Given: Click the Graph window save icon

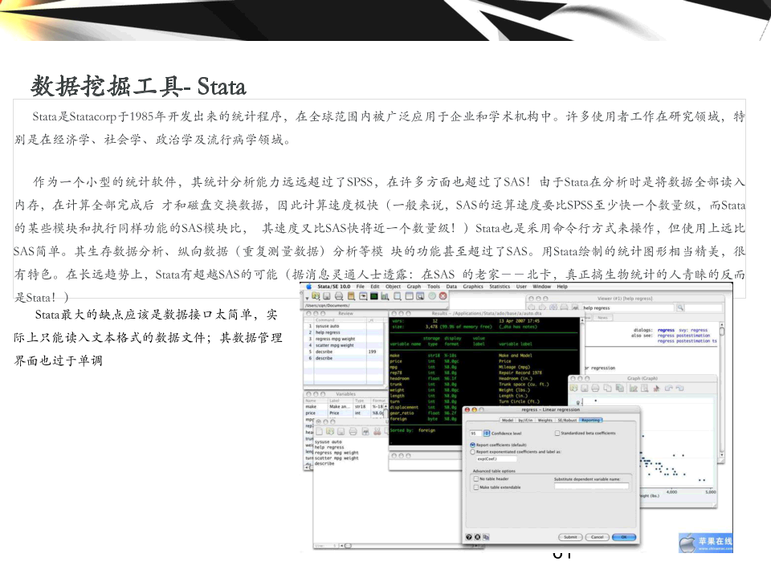Looking at the screenshot, I should [x=585, y=389].
